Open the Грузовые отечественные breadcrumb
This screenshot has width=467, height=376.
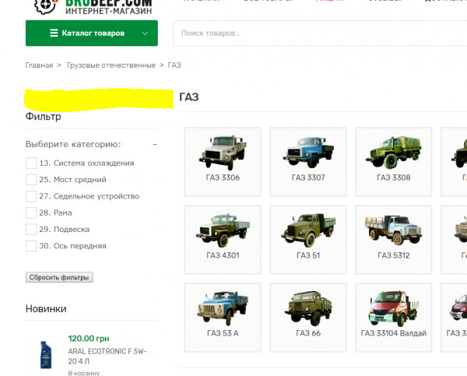111,65
